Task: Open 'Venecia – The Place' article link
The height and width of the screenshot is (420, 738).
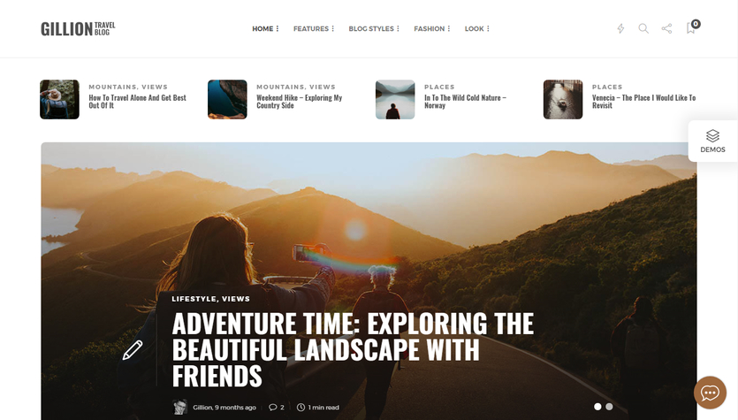Action: click(643, 101)
